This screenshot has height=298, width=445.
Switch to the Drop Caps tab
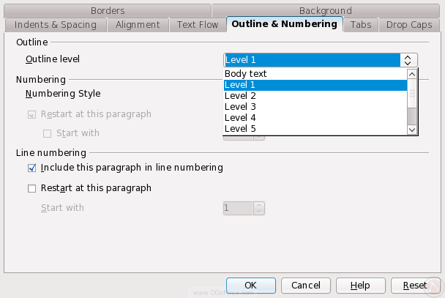pyautogui.click(x=409, y=24)
